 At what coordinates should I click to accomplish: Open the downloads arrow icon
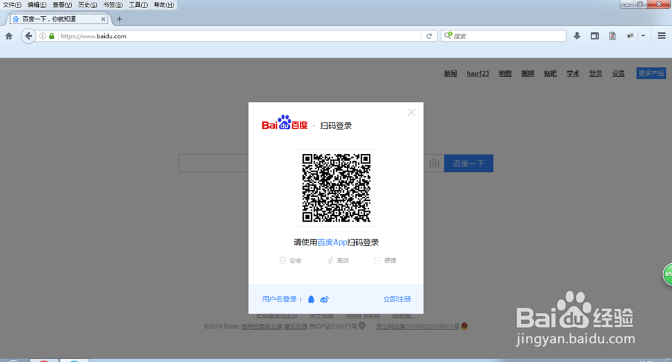(x=577, y=36)
